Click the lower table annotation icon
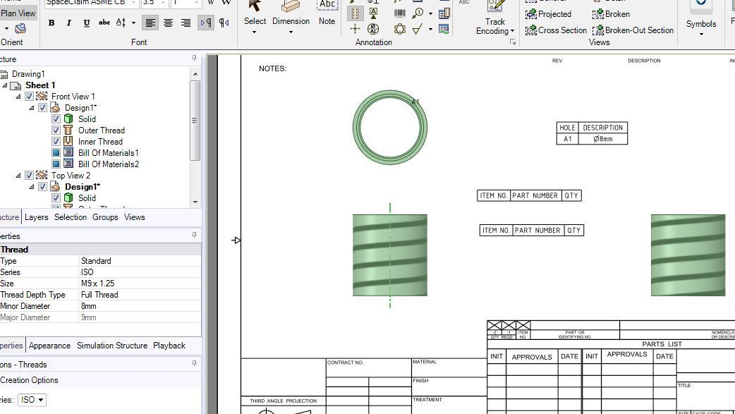 pos(444,29)
